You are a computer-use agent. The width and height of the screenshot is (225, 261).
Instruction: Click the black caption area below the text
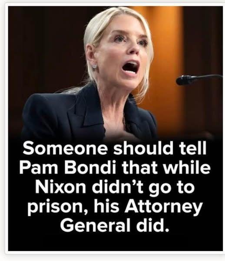tap(115, 242)
